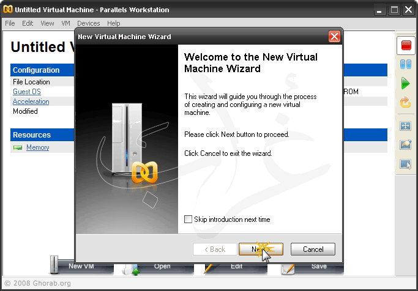Select the File Location row text
This screenshot has width=418, height=291.
point(31,82)
